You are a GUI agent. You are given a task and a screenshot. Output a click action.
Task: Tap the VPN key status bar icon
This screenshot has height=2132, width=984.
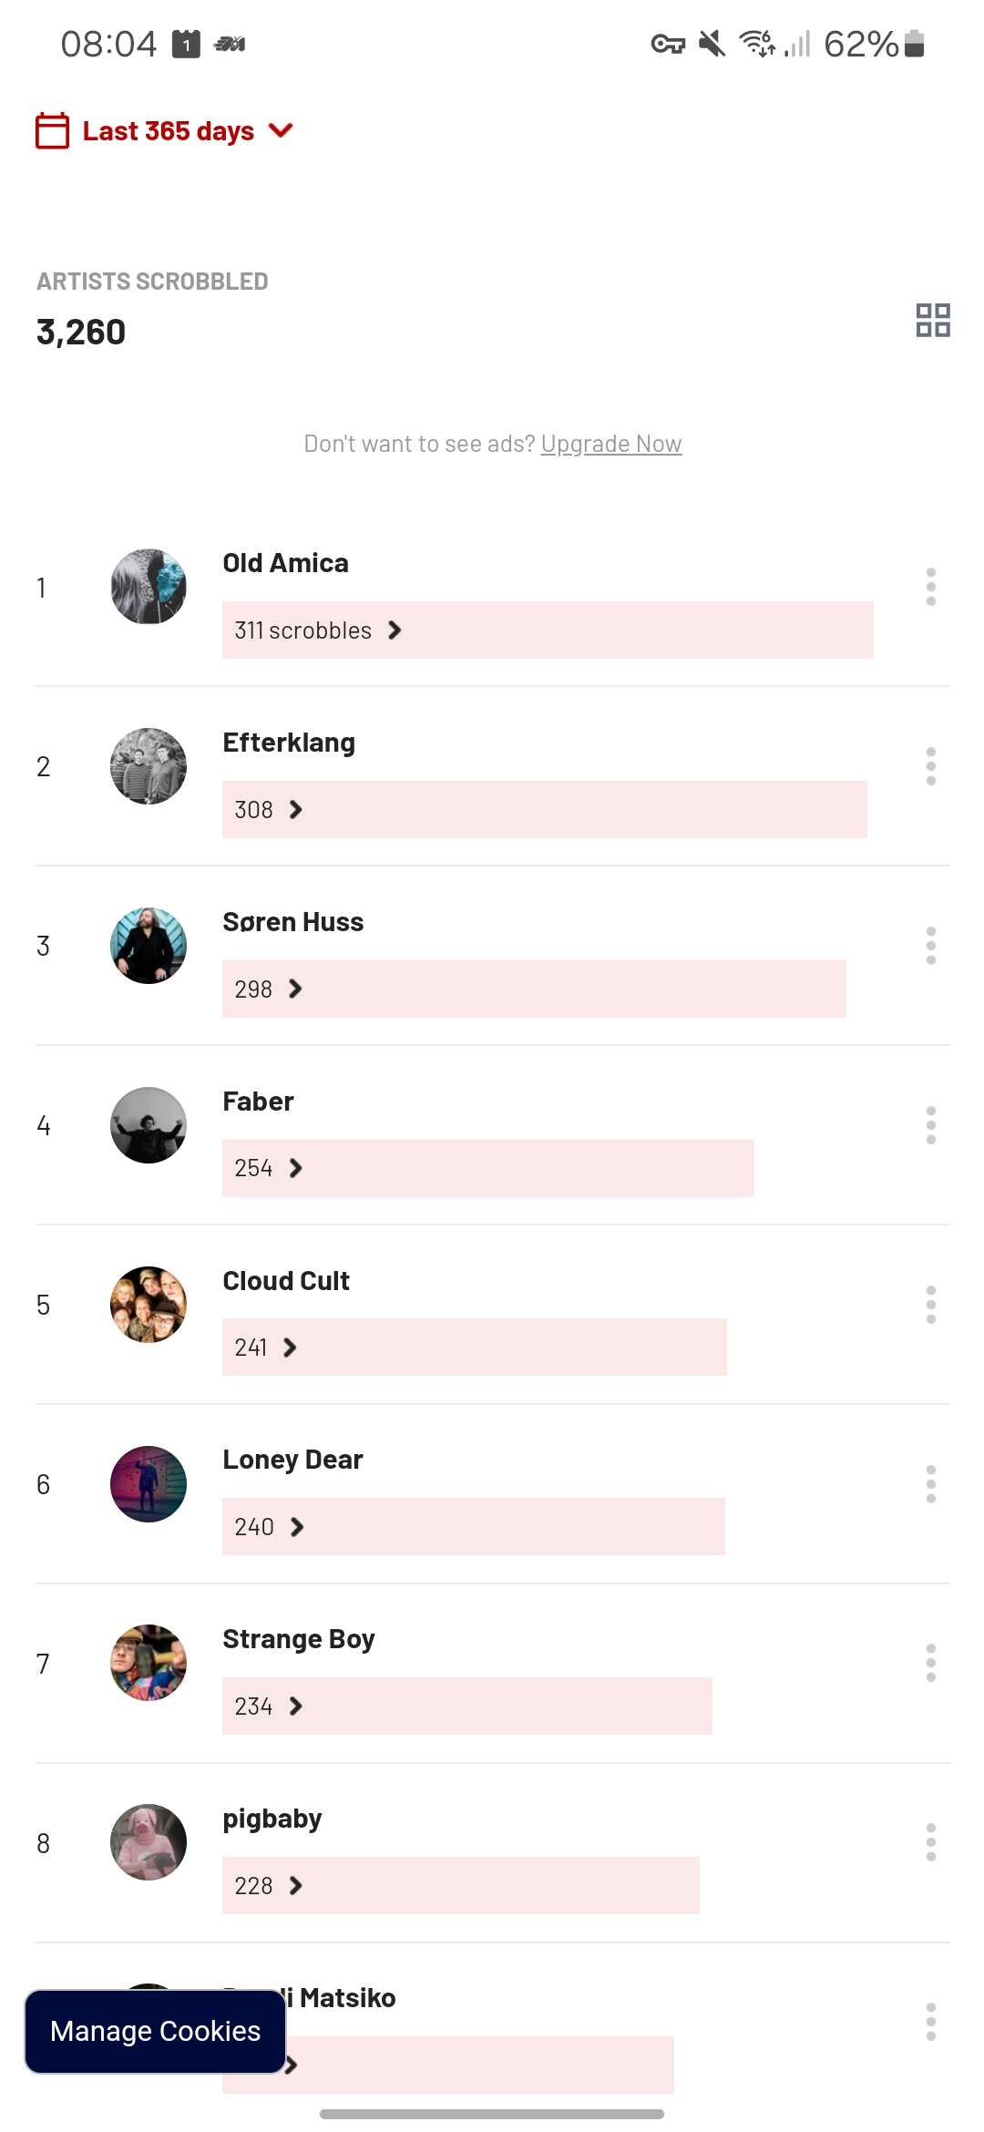tap(667, 44)
